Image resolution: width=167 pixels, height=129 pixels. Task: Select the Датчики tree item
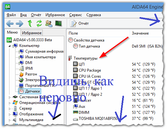(x=33, y=91)
